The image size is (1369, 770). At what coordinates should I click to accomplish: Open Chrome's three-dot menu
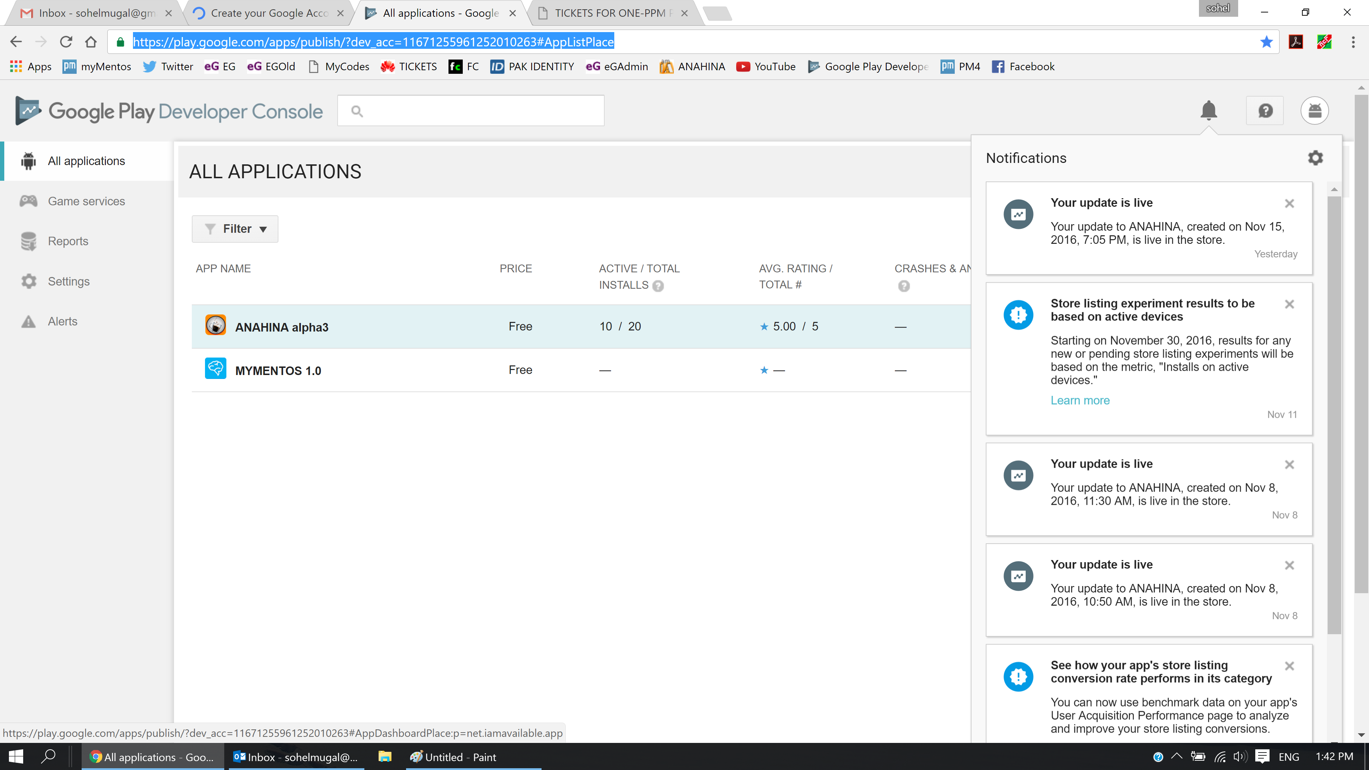click(1353, 42)
